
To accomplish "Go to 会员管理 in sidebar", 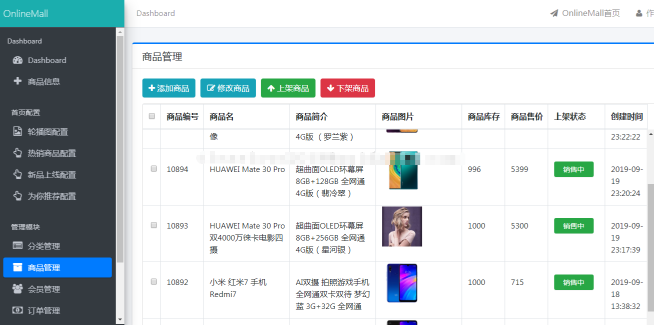I will tap(58, 289).
